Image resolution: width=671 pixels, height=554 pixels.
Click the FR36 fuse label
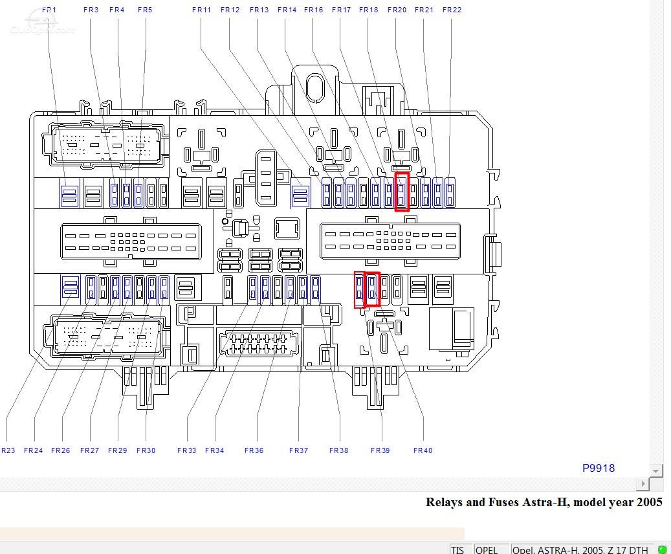254,450
